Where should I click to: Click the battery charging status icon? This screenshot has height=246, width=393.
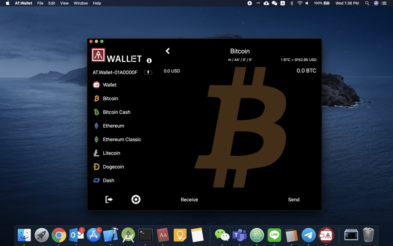click(148, 72)
